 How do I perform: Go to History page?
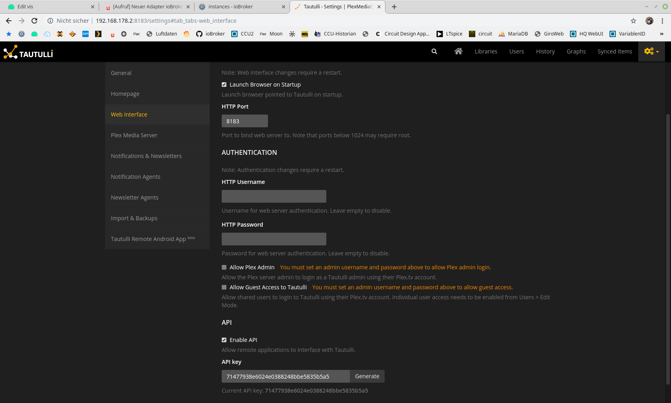(545, 51)
